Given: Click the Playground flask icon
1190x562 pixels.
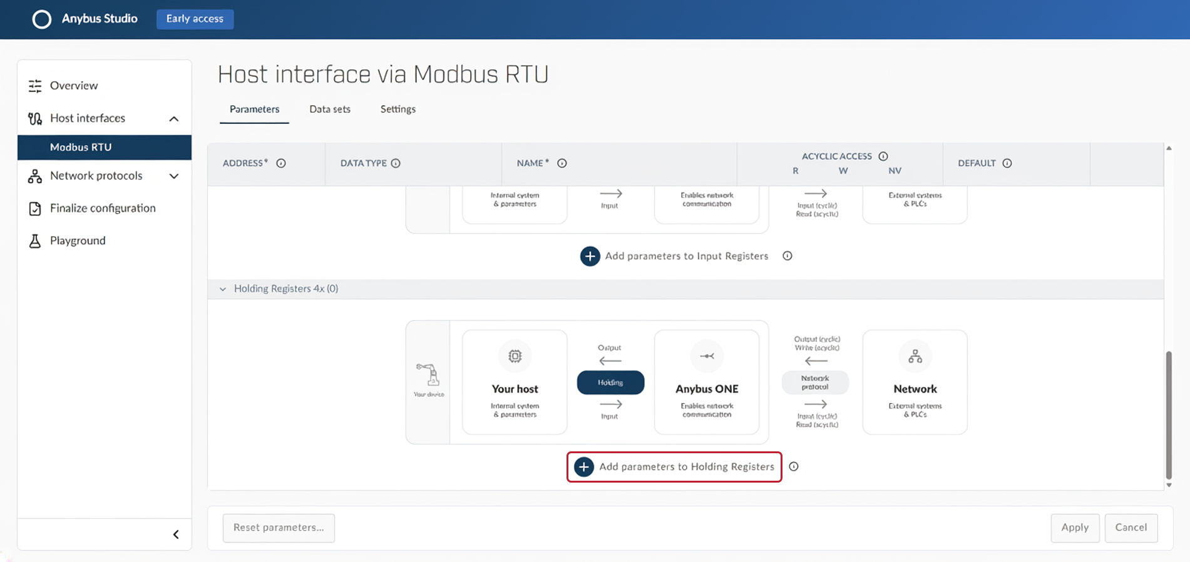Looking at the screenshot, I should pos(35,241).
